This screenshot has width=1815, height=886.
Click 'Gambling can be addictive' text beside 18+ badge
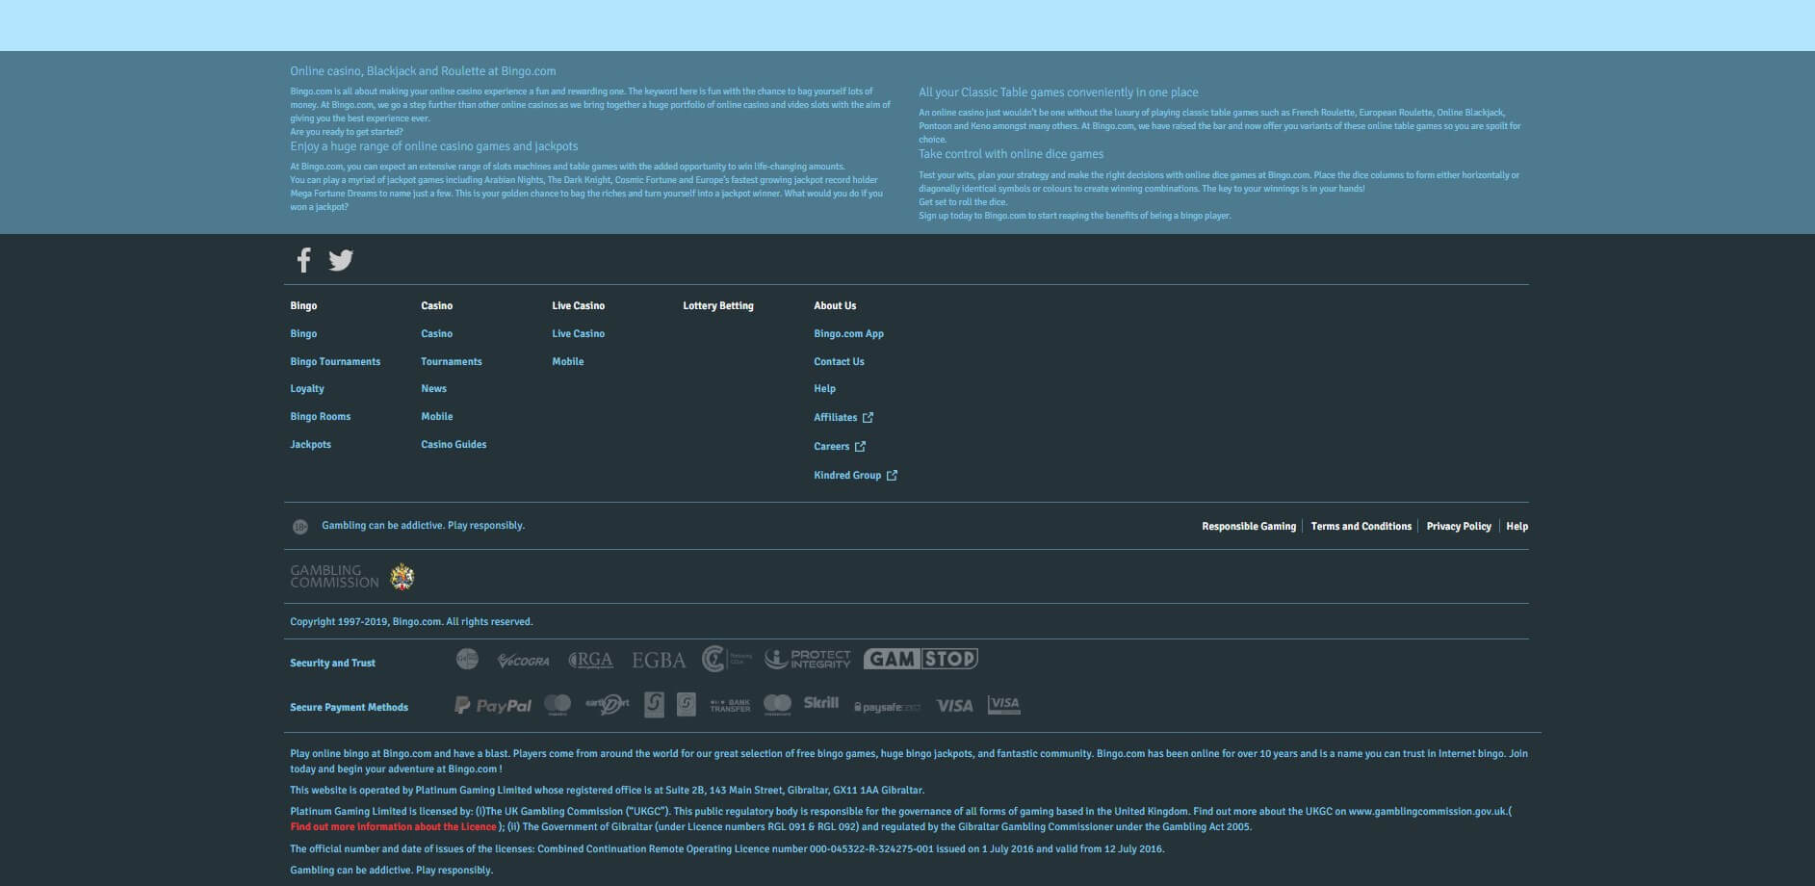point(423,526)
